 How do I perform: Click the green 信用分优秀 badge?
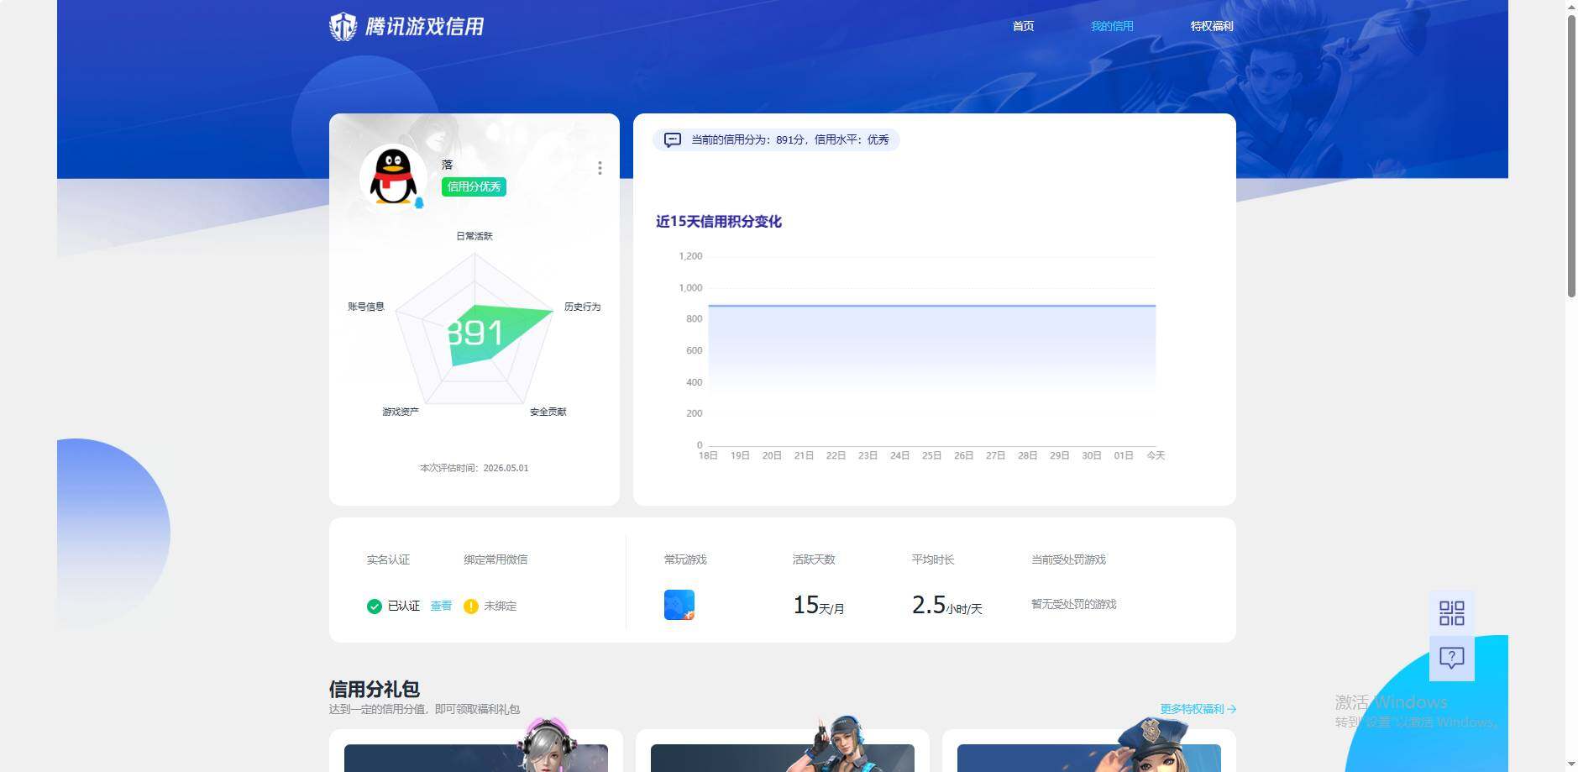click(474, 186)
